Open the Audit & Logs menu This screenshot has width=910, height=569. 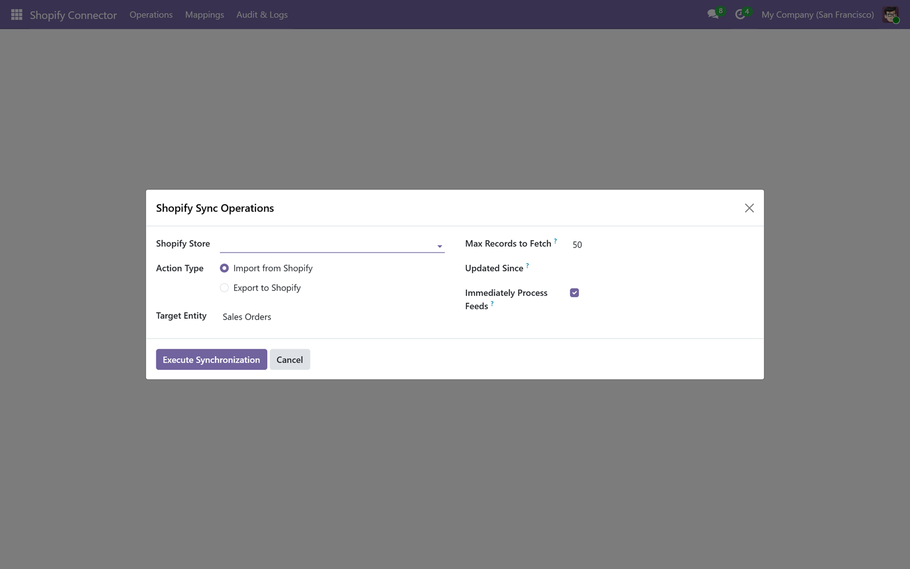pyautogui.click(x=262, y=14)
